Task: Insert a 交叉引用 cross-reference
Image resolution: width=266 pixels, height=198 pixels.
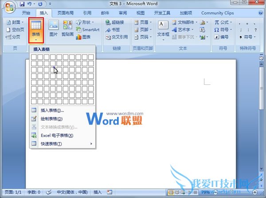Action: point(117,37)
